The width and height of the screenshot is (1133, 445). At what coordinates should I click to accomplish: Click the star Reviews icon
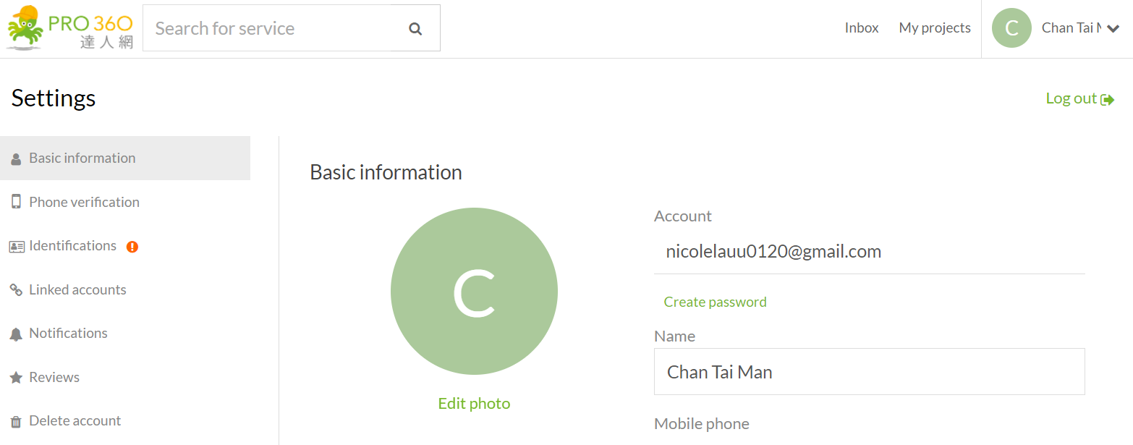click(x=16, y=378)
